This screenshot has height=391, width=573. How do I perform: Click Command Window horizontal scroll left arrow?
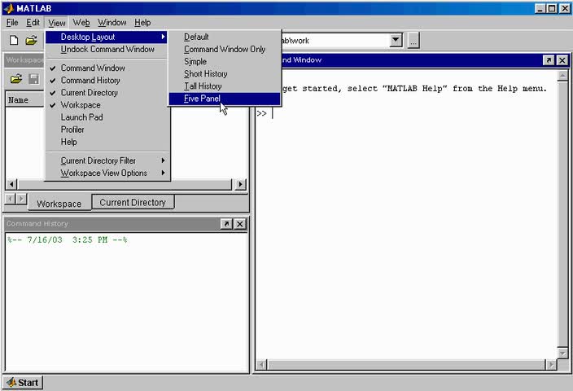[x=261, y=365]
